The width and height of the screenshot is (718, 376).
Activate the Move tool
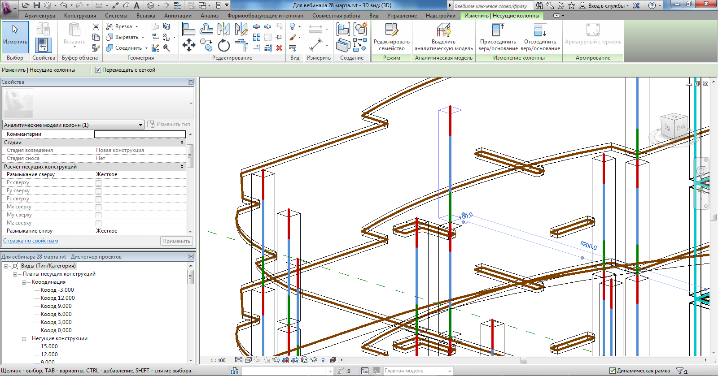pos(188,45)
